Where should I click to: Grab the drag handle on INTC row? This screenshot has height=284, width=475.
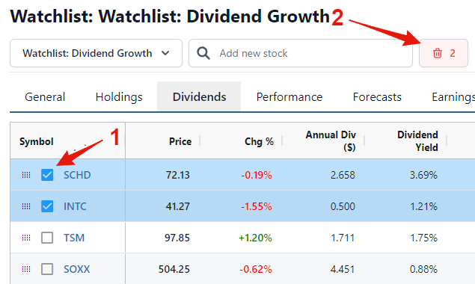[26, 206]
